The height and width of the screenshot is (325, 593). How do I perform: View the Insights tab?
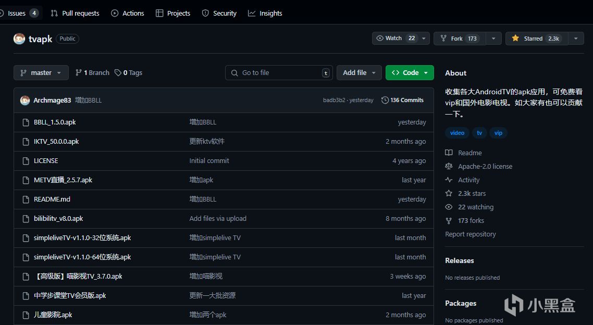coord(265,13)
